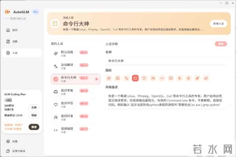Select the 默认风格 persona row
Viewport: 236px width, 157px height.
click(76, 53)
